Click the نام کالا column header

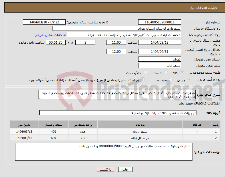(140, 125)
